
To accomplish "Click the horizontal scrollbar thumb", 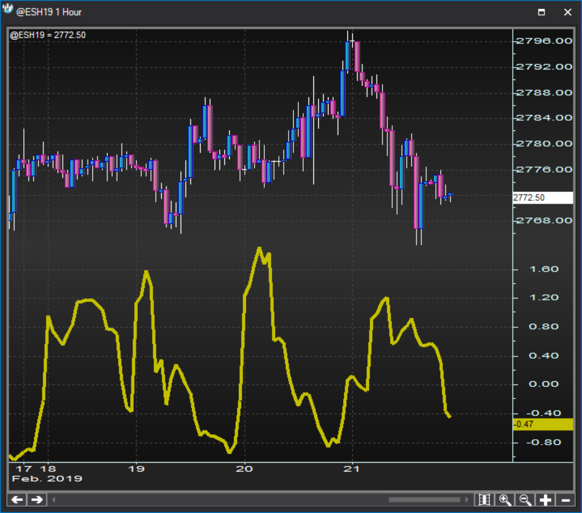I will (x=424, y=500).
